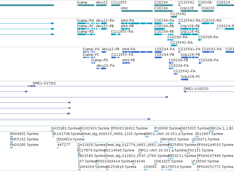Click transcript label Grip128-RB
Screen dimensions: 234x171
(x=190, y=26)
